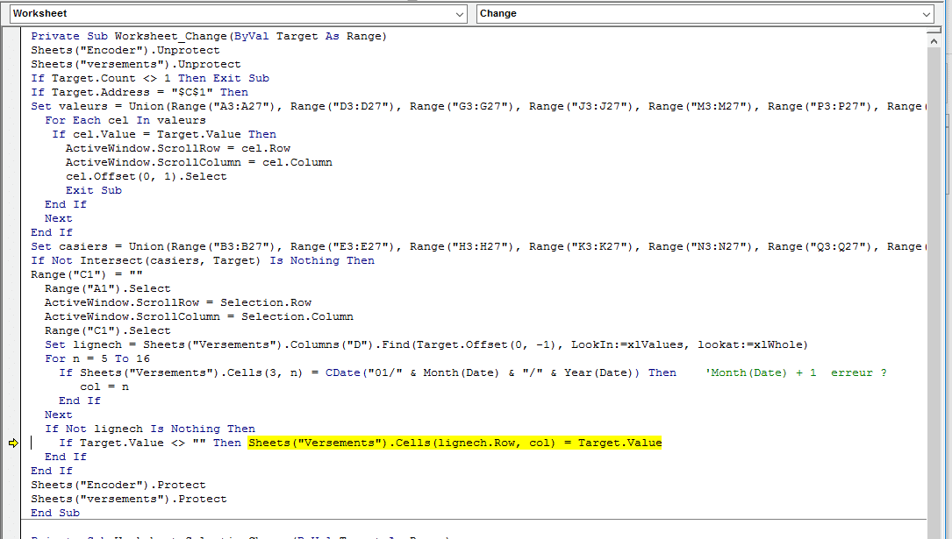Click the yellow execution arrow in the margin
The width and height of the screenshot is (952, 539).
point(13,443)
